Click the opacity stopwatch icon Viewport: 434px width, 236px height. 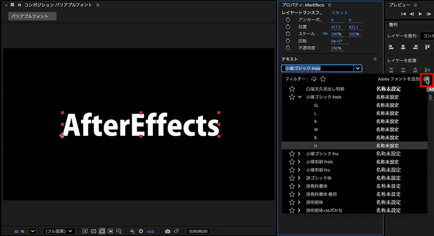(x=288, y=48)
